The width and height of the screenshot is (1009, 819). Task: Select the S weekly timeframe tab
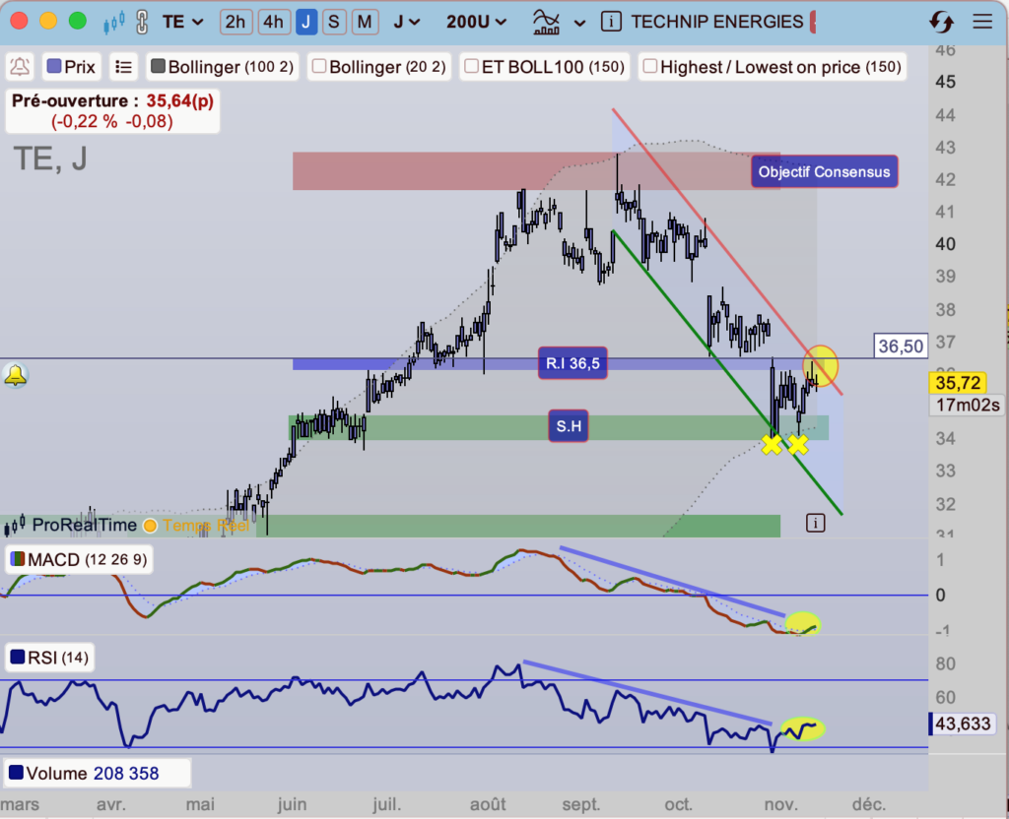pos(333,22)
